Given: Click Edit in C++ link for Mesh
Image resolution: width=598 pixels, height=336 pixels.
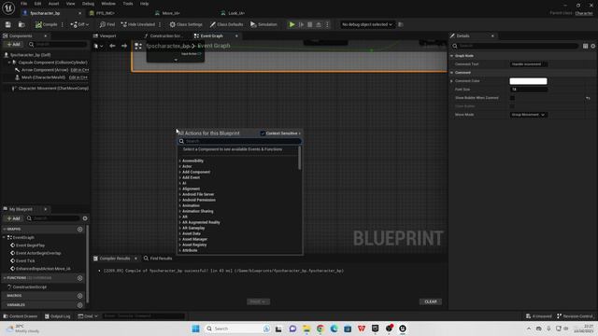Looking at the screenshot, I should click(x=78, y=77).
